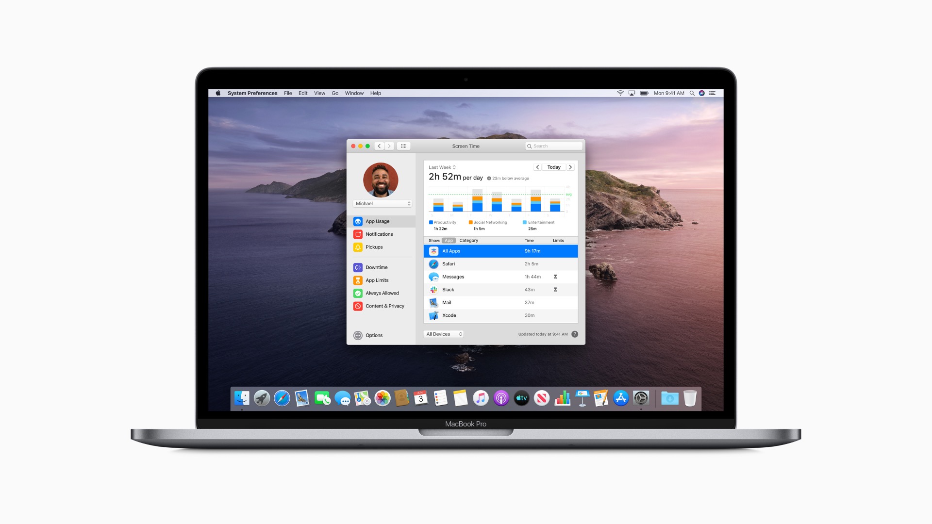The image size is (932, 524).
Task: Open the Downtime sidebar icon
Action: point(358,267)
